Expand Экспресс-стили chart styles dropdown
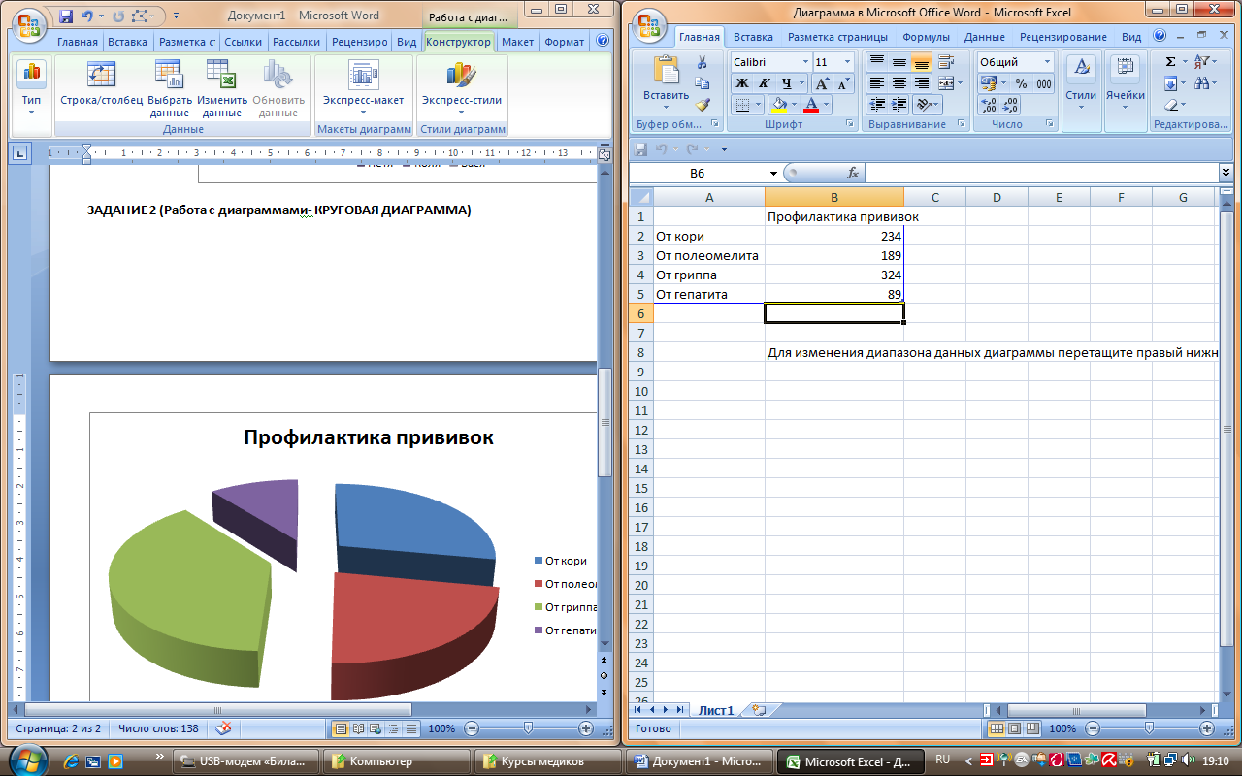1242x776 pixels. (461, 112)
